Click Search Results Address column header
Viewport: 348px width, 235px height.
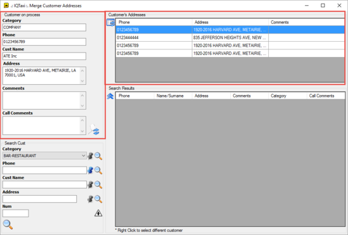(x=211, y=96)
